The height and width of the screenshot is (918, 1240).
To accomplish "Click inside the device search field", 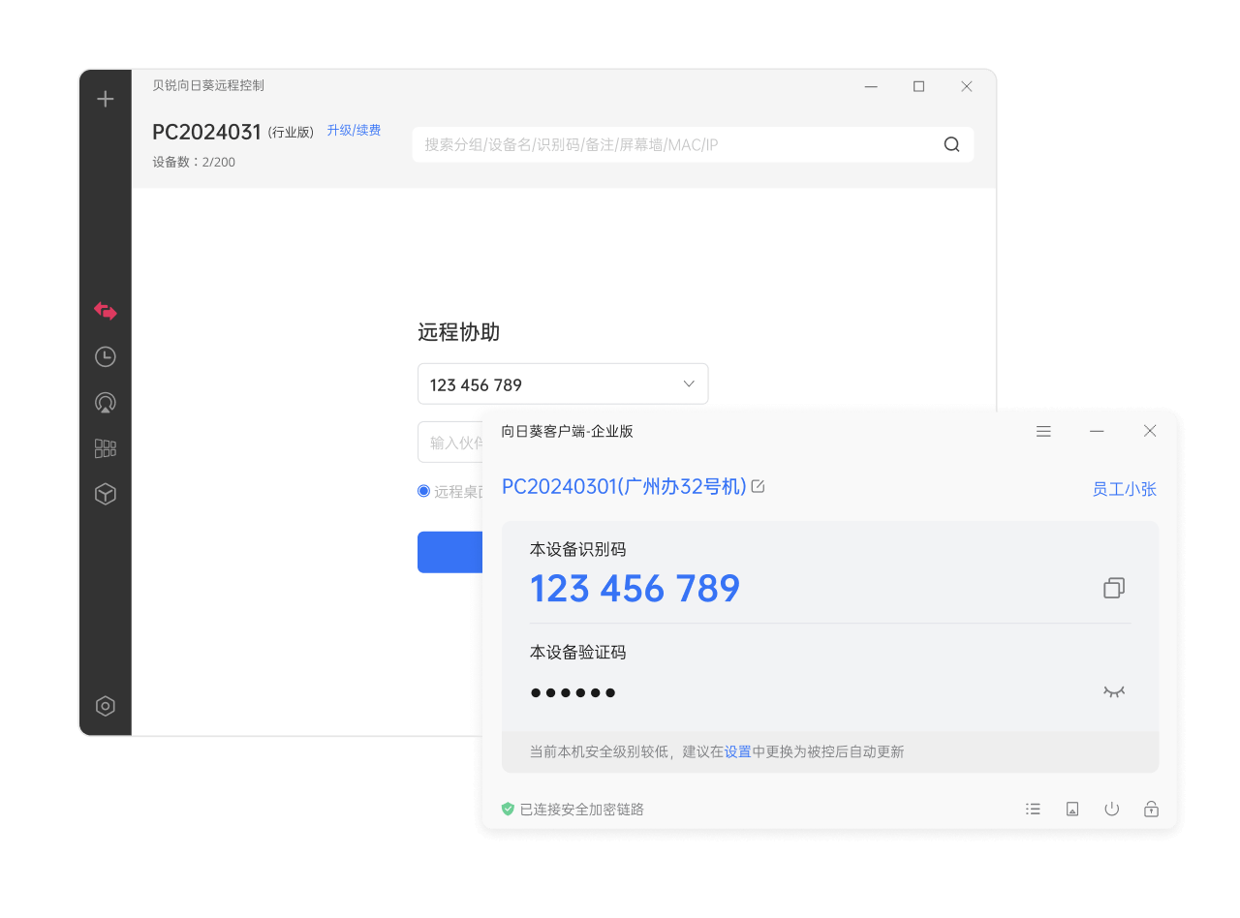I will (x=678, y=143).
